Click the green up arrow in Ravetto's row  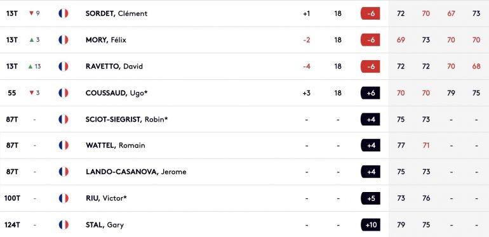coord(30,67)
